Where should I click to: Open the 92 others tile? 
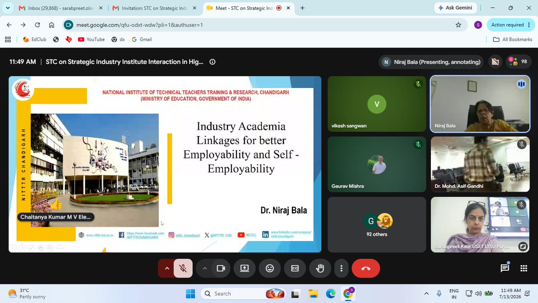377,224
